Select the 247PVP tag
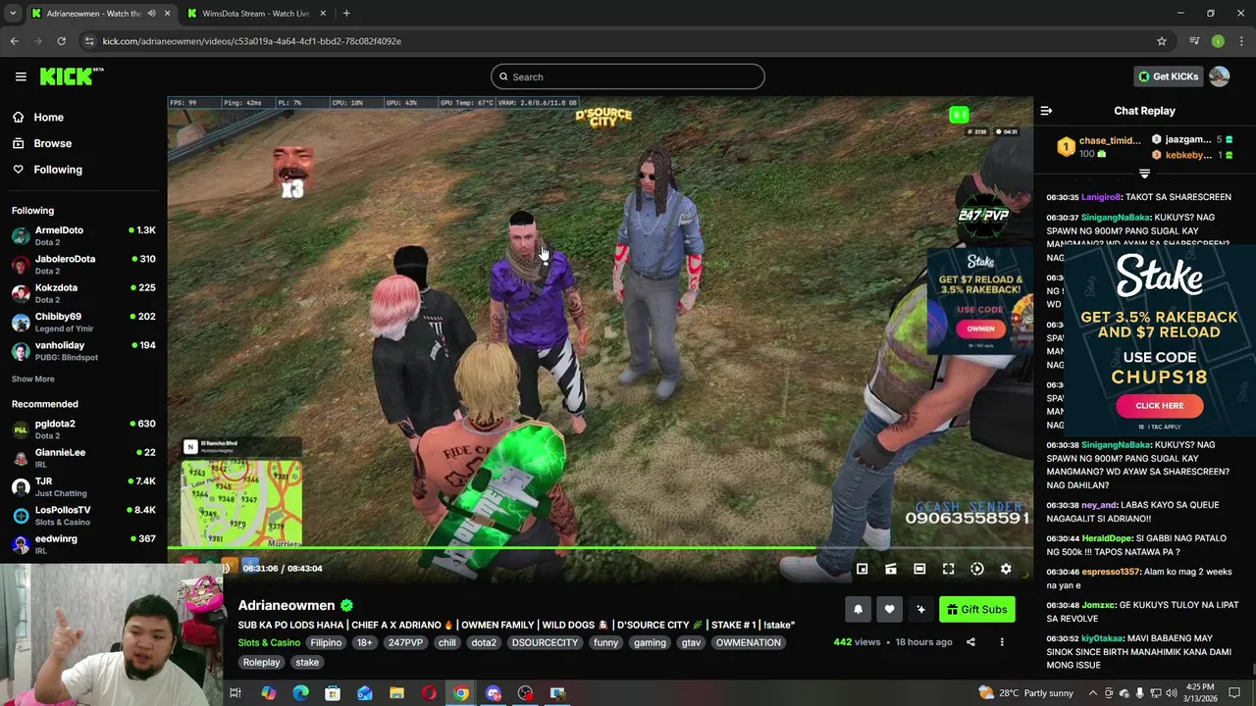Viewport: 1256px width, 706px height. [x=405, y=642]
